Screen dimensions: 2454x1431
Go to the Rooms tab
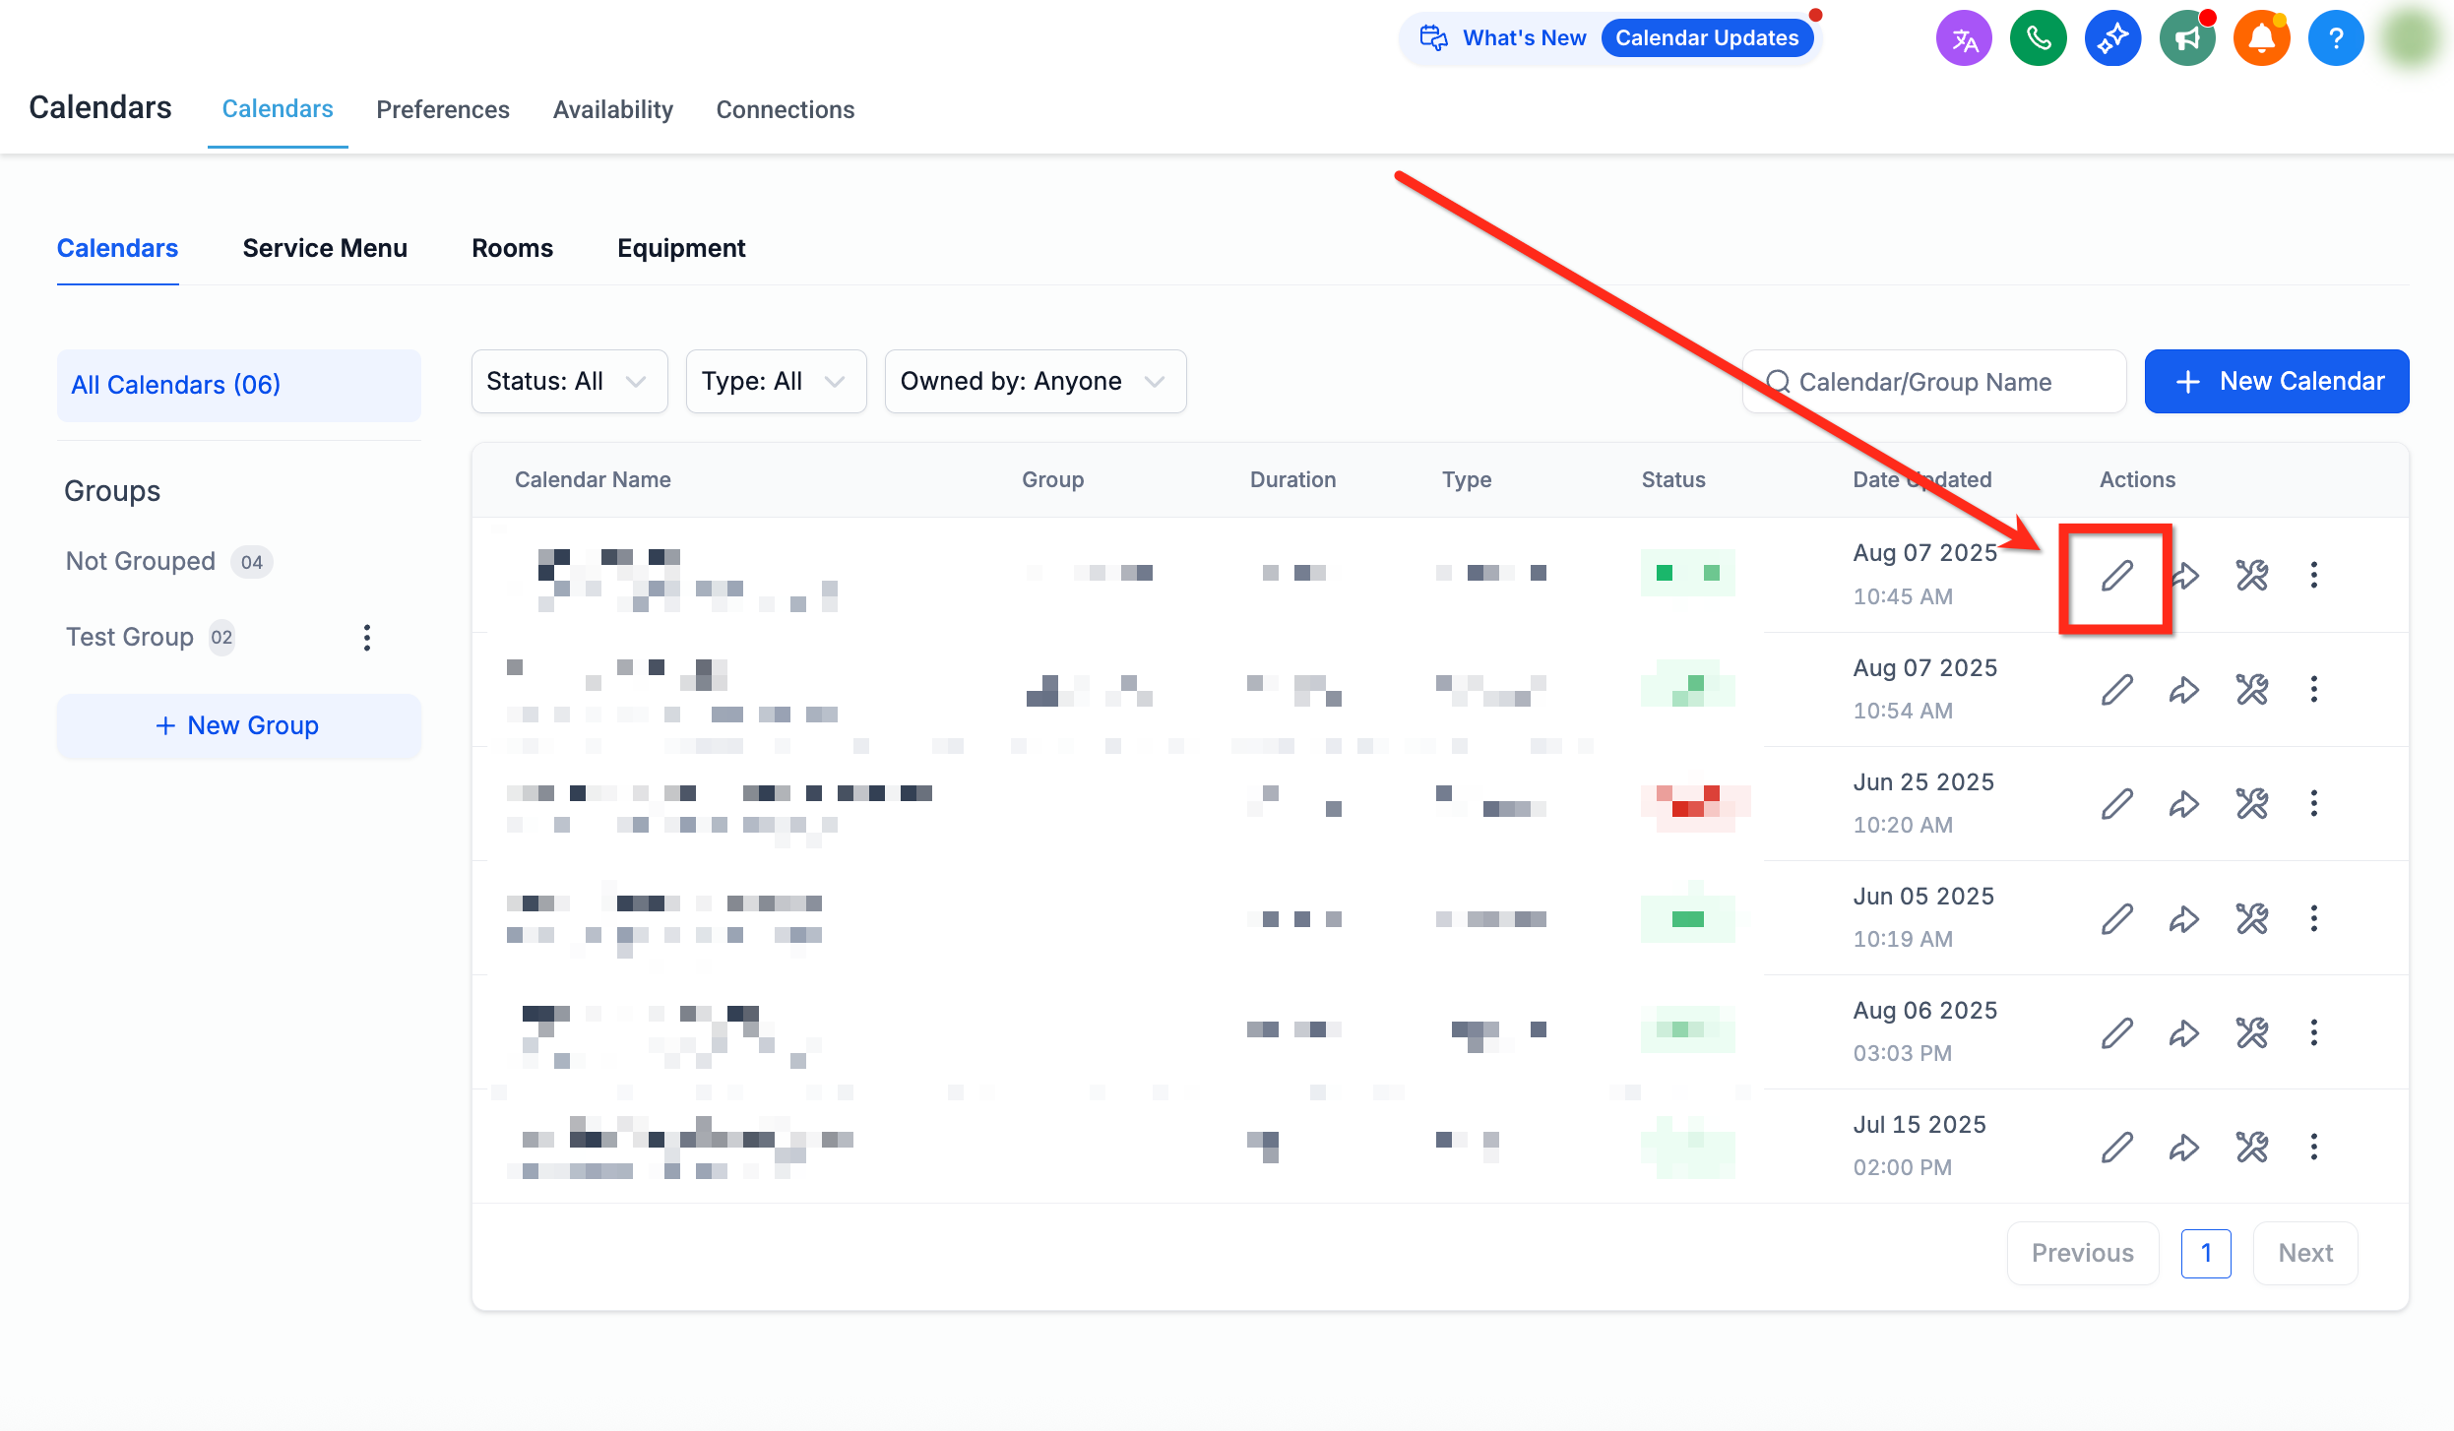coord(512,248)
